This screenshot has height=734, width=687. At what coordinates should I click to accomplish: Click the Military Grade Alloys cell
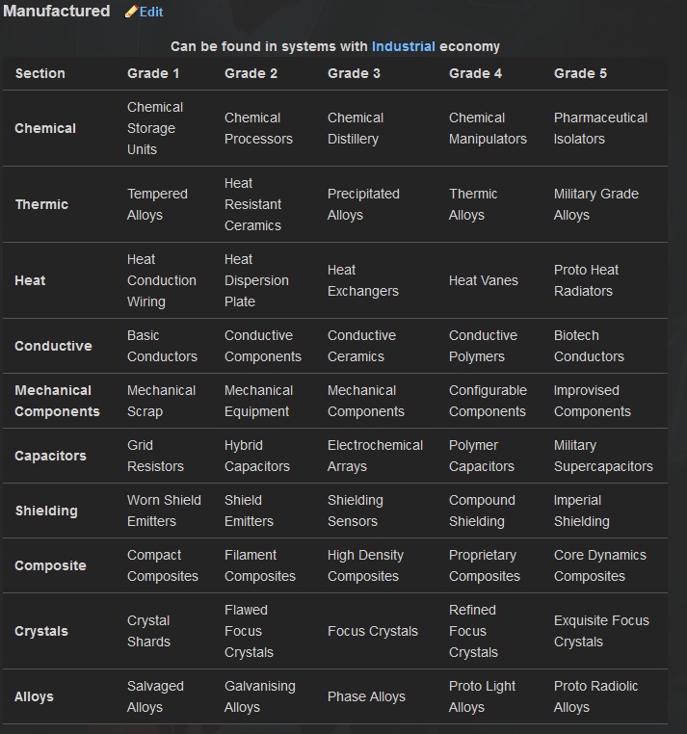(x=596, y=204)
